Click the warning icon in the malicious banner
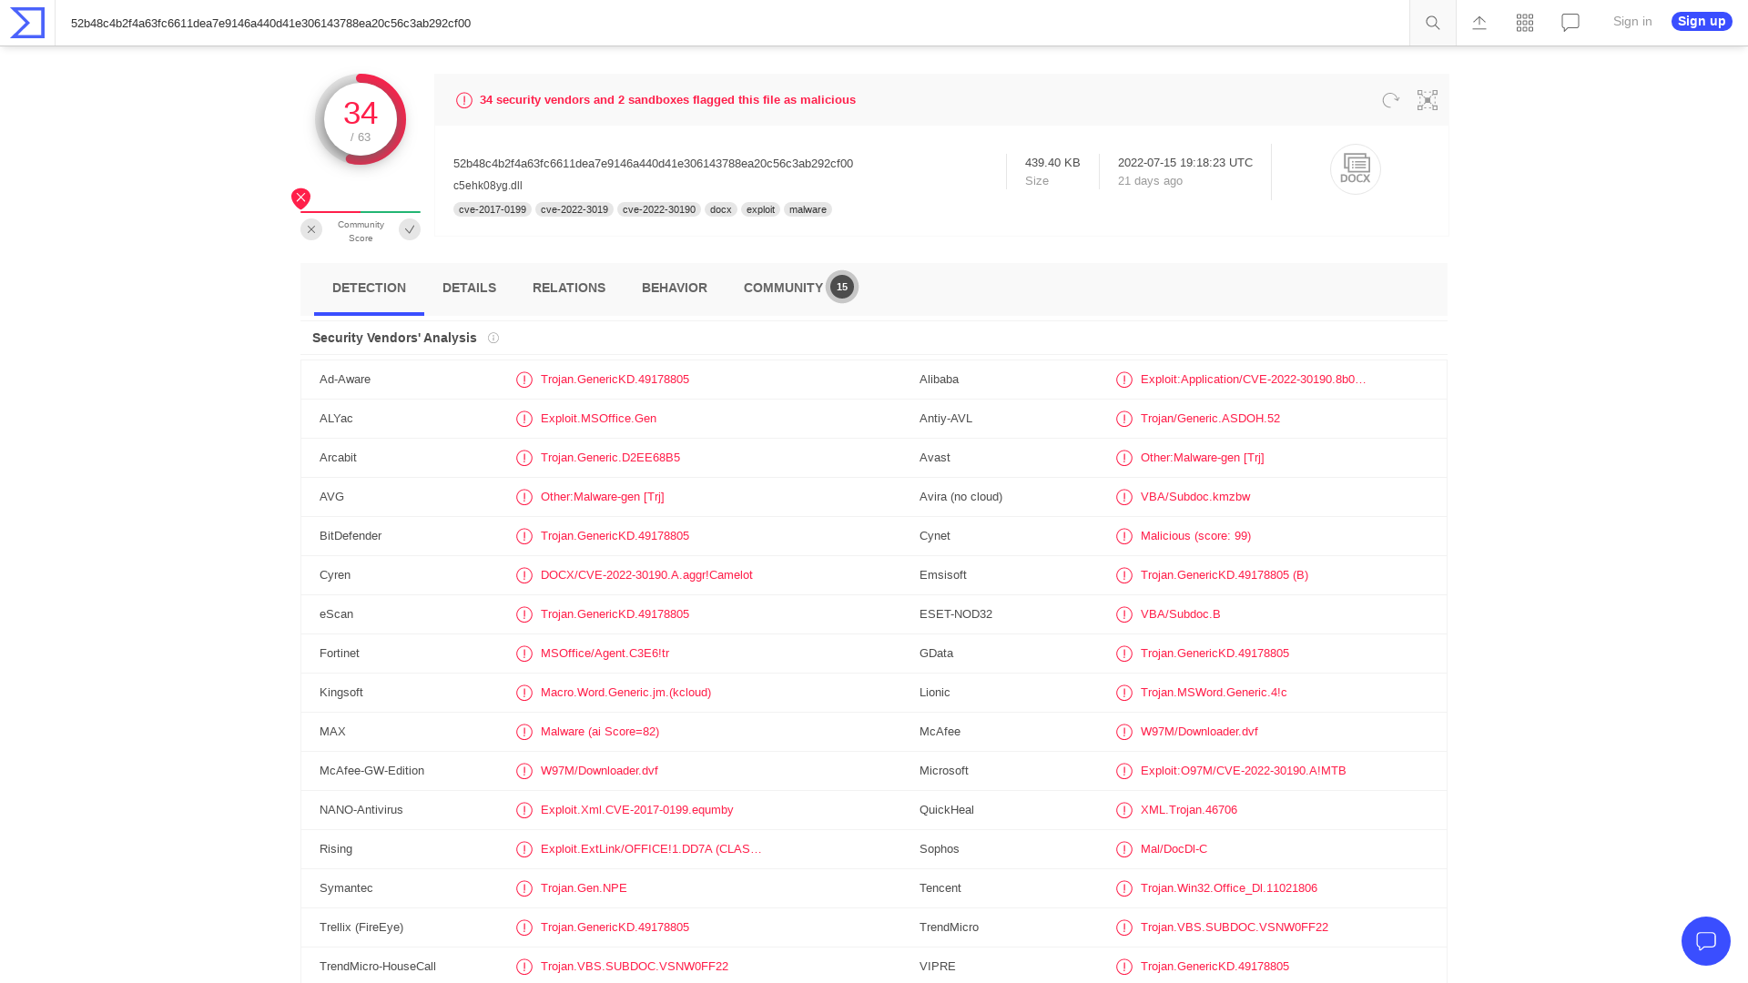The image size is (1748, 983). [x=464, y=100]
